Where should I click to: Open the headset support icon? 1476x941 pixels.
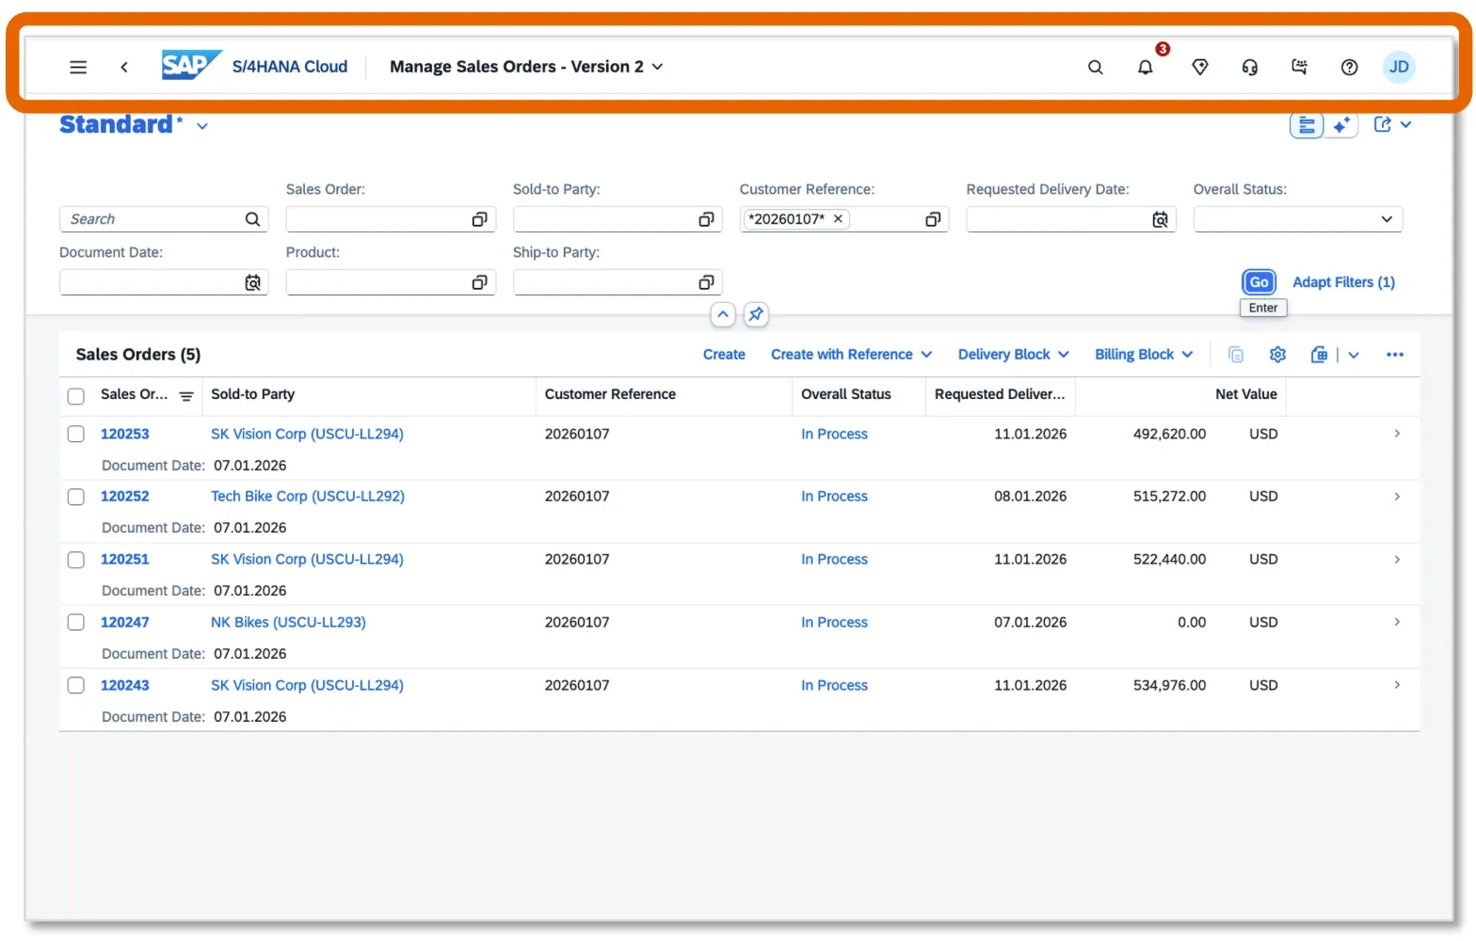point(1250,67)
